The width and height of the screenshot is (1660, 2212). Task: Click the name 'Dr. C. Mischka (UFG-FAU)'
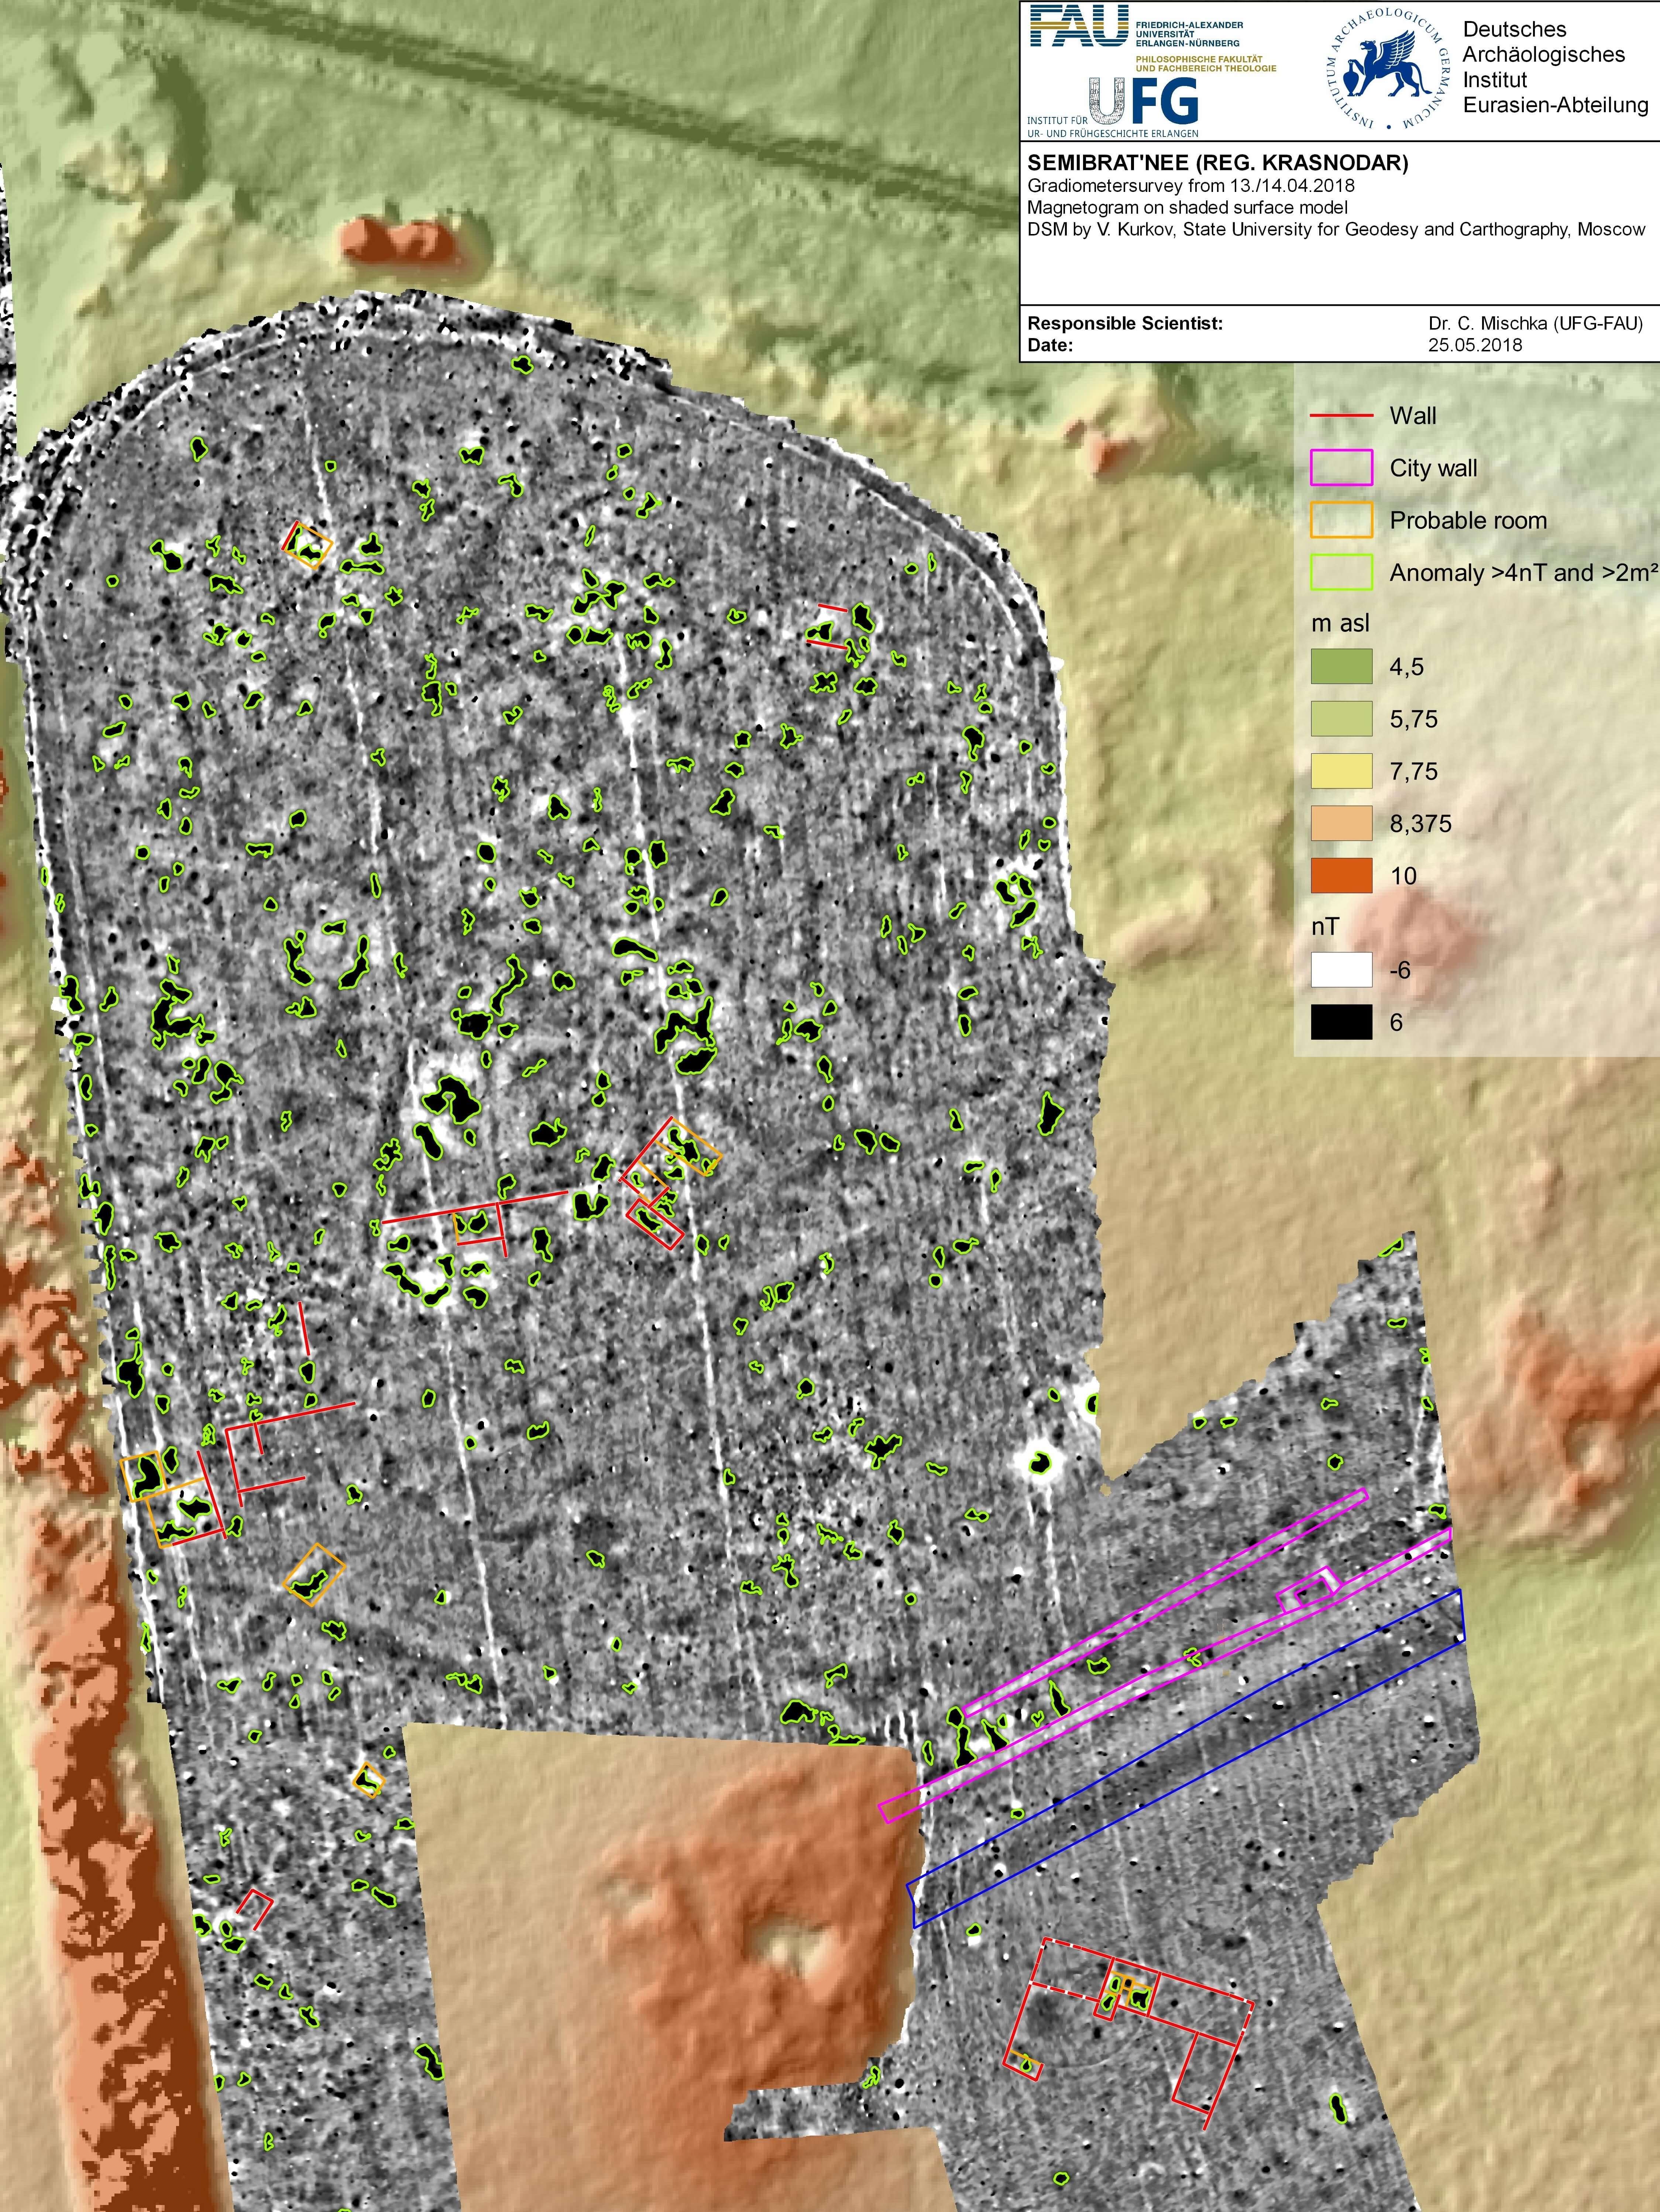click(x=1535, y=324)
